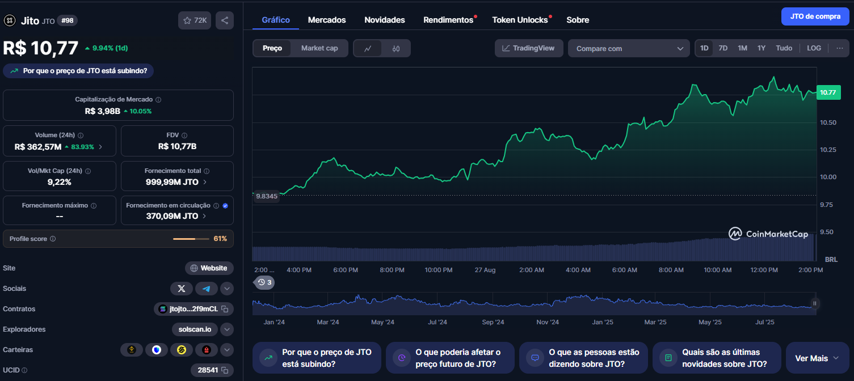Select the Preço chart toggle
Viewport: 854px width, 381px height.
tap(272, 48)
